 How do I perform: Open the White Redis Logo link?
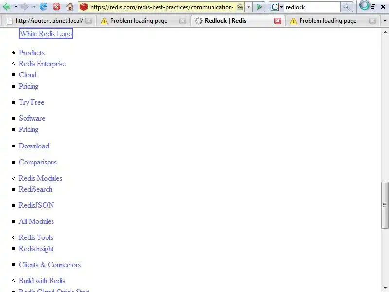click(46, 33)
